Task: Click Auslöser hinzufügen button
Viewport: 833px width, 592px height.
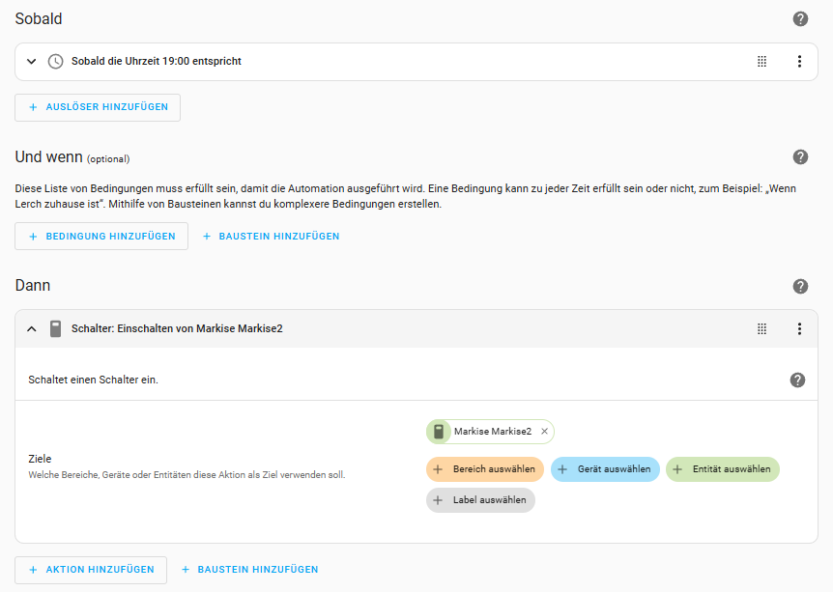Action: [98, 107]
